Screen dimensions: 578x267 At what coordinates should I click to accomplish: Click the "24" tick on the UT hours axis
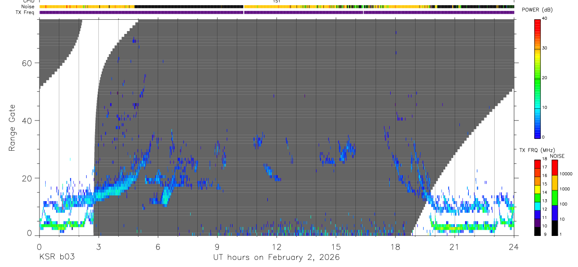tap(514, 246)
